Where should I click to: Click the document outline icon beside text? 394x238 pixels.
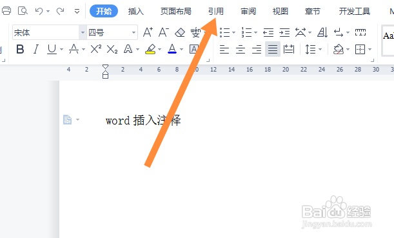[67, 119]
